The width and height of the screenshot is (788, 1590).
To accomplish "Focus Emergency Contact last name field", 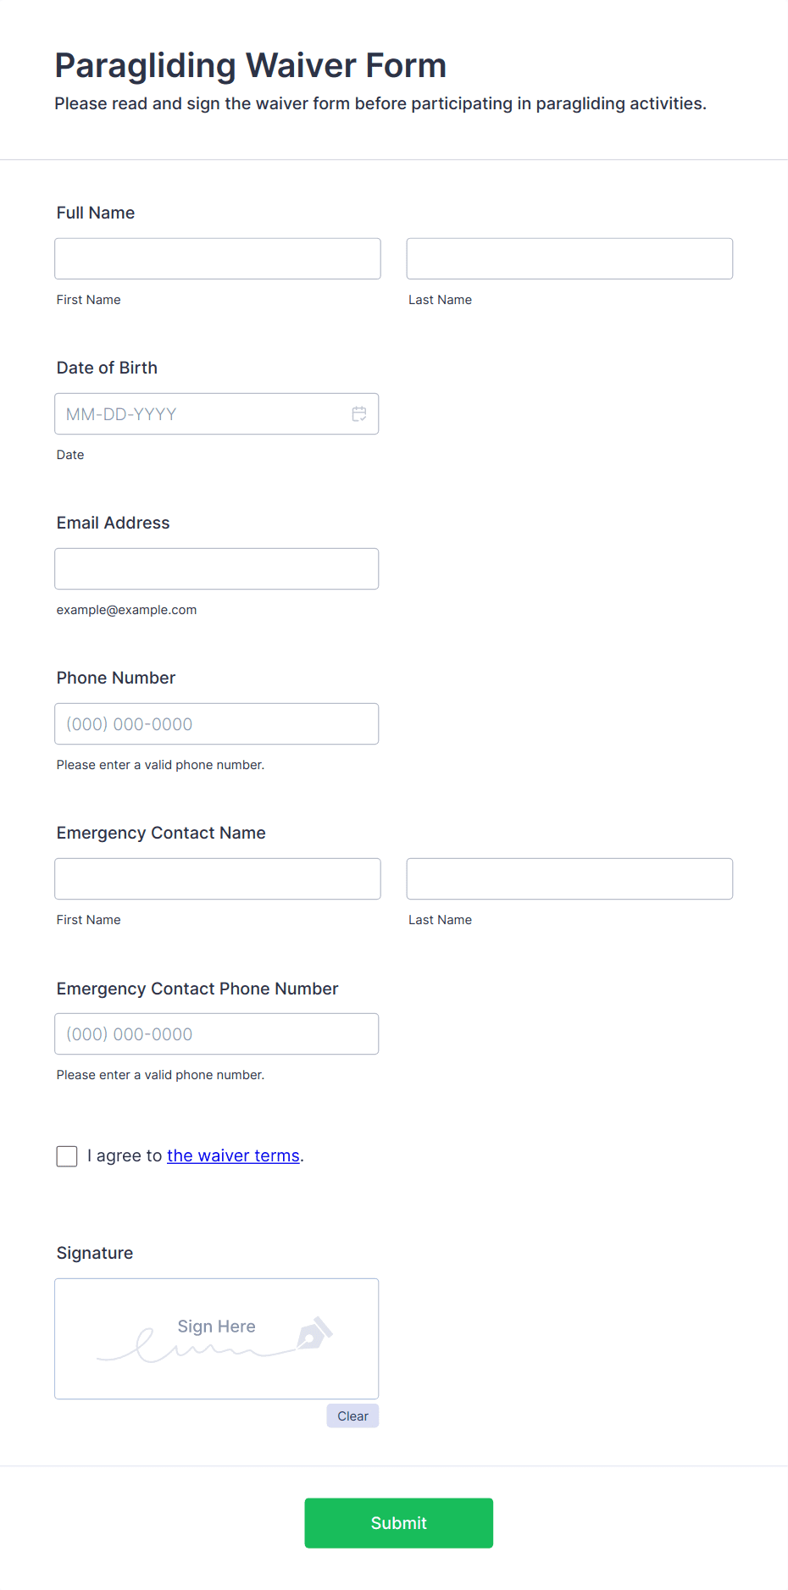I will tap(569, 879).
